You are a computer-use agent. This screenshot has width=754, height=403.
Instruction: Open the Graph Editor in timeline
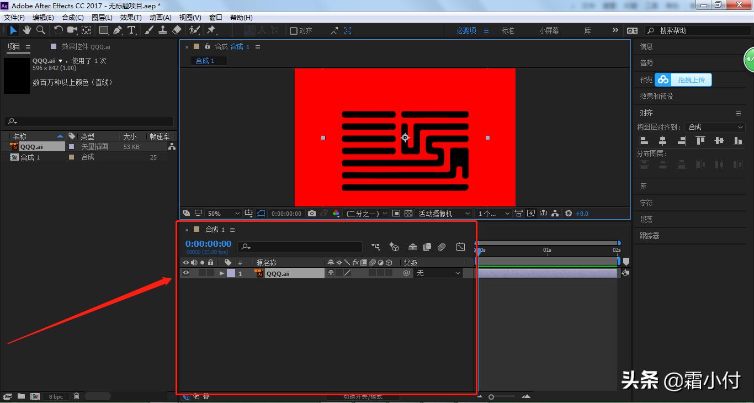tap(460, 247)
